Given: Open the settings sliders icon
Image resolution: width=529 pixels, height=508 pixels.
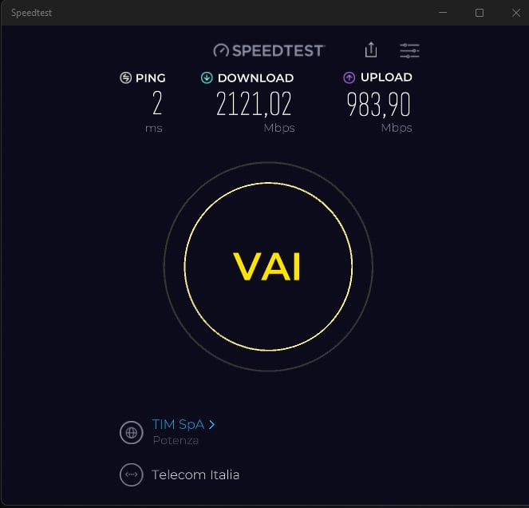Looking at the screenshot, I should tap(409, 50).
